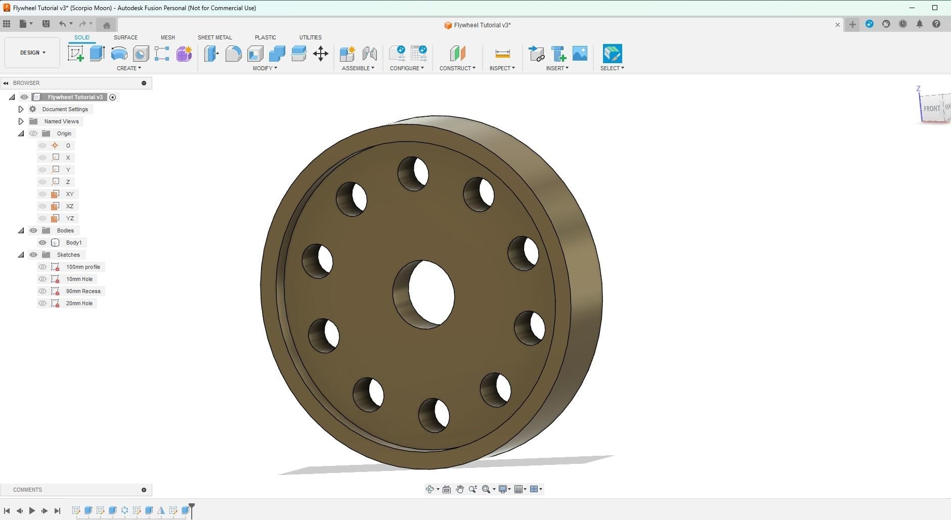Show the 90mm Recess sketch
This screenshot has width=951, height=520.
pyautogui.click(x=42, y=291)
